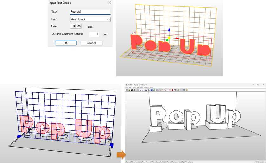Viewport: 266px width, 163px height.
Task: Click the Undo arrow toolbar icon
Action: (143, 90)
